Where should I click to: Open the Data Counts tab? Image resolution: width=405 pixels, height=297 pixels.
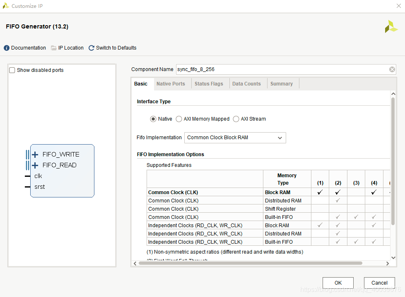pyautogui.click(x=246, y=84)
